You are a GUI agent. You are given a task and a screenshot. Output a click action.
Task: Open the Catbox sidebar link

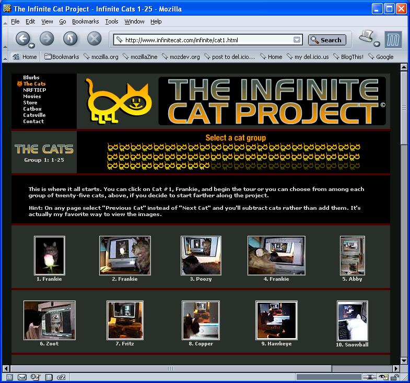click(x=32, y=109)
